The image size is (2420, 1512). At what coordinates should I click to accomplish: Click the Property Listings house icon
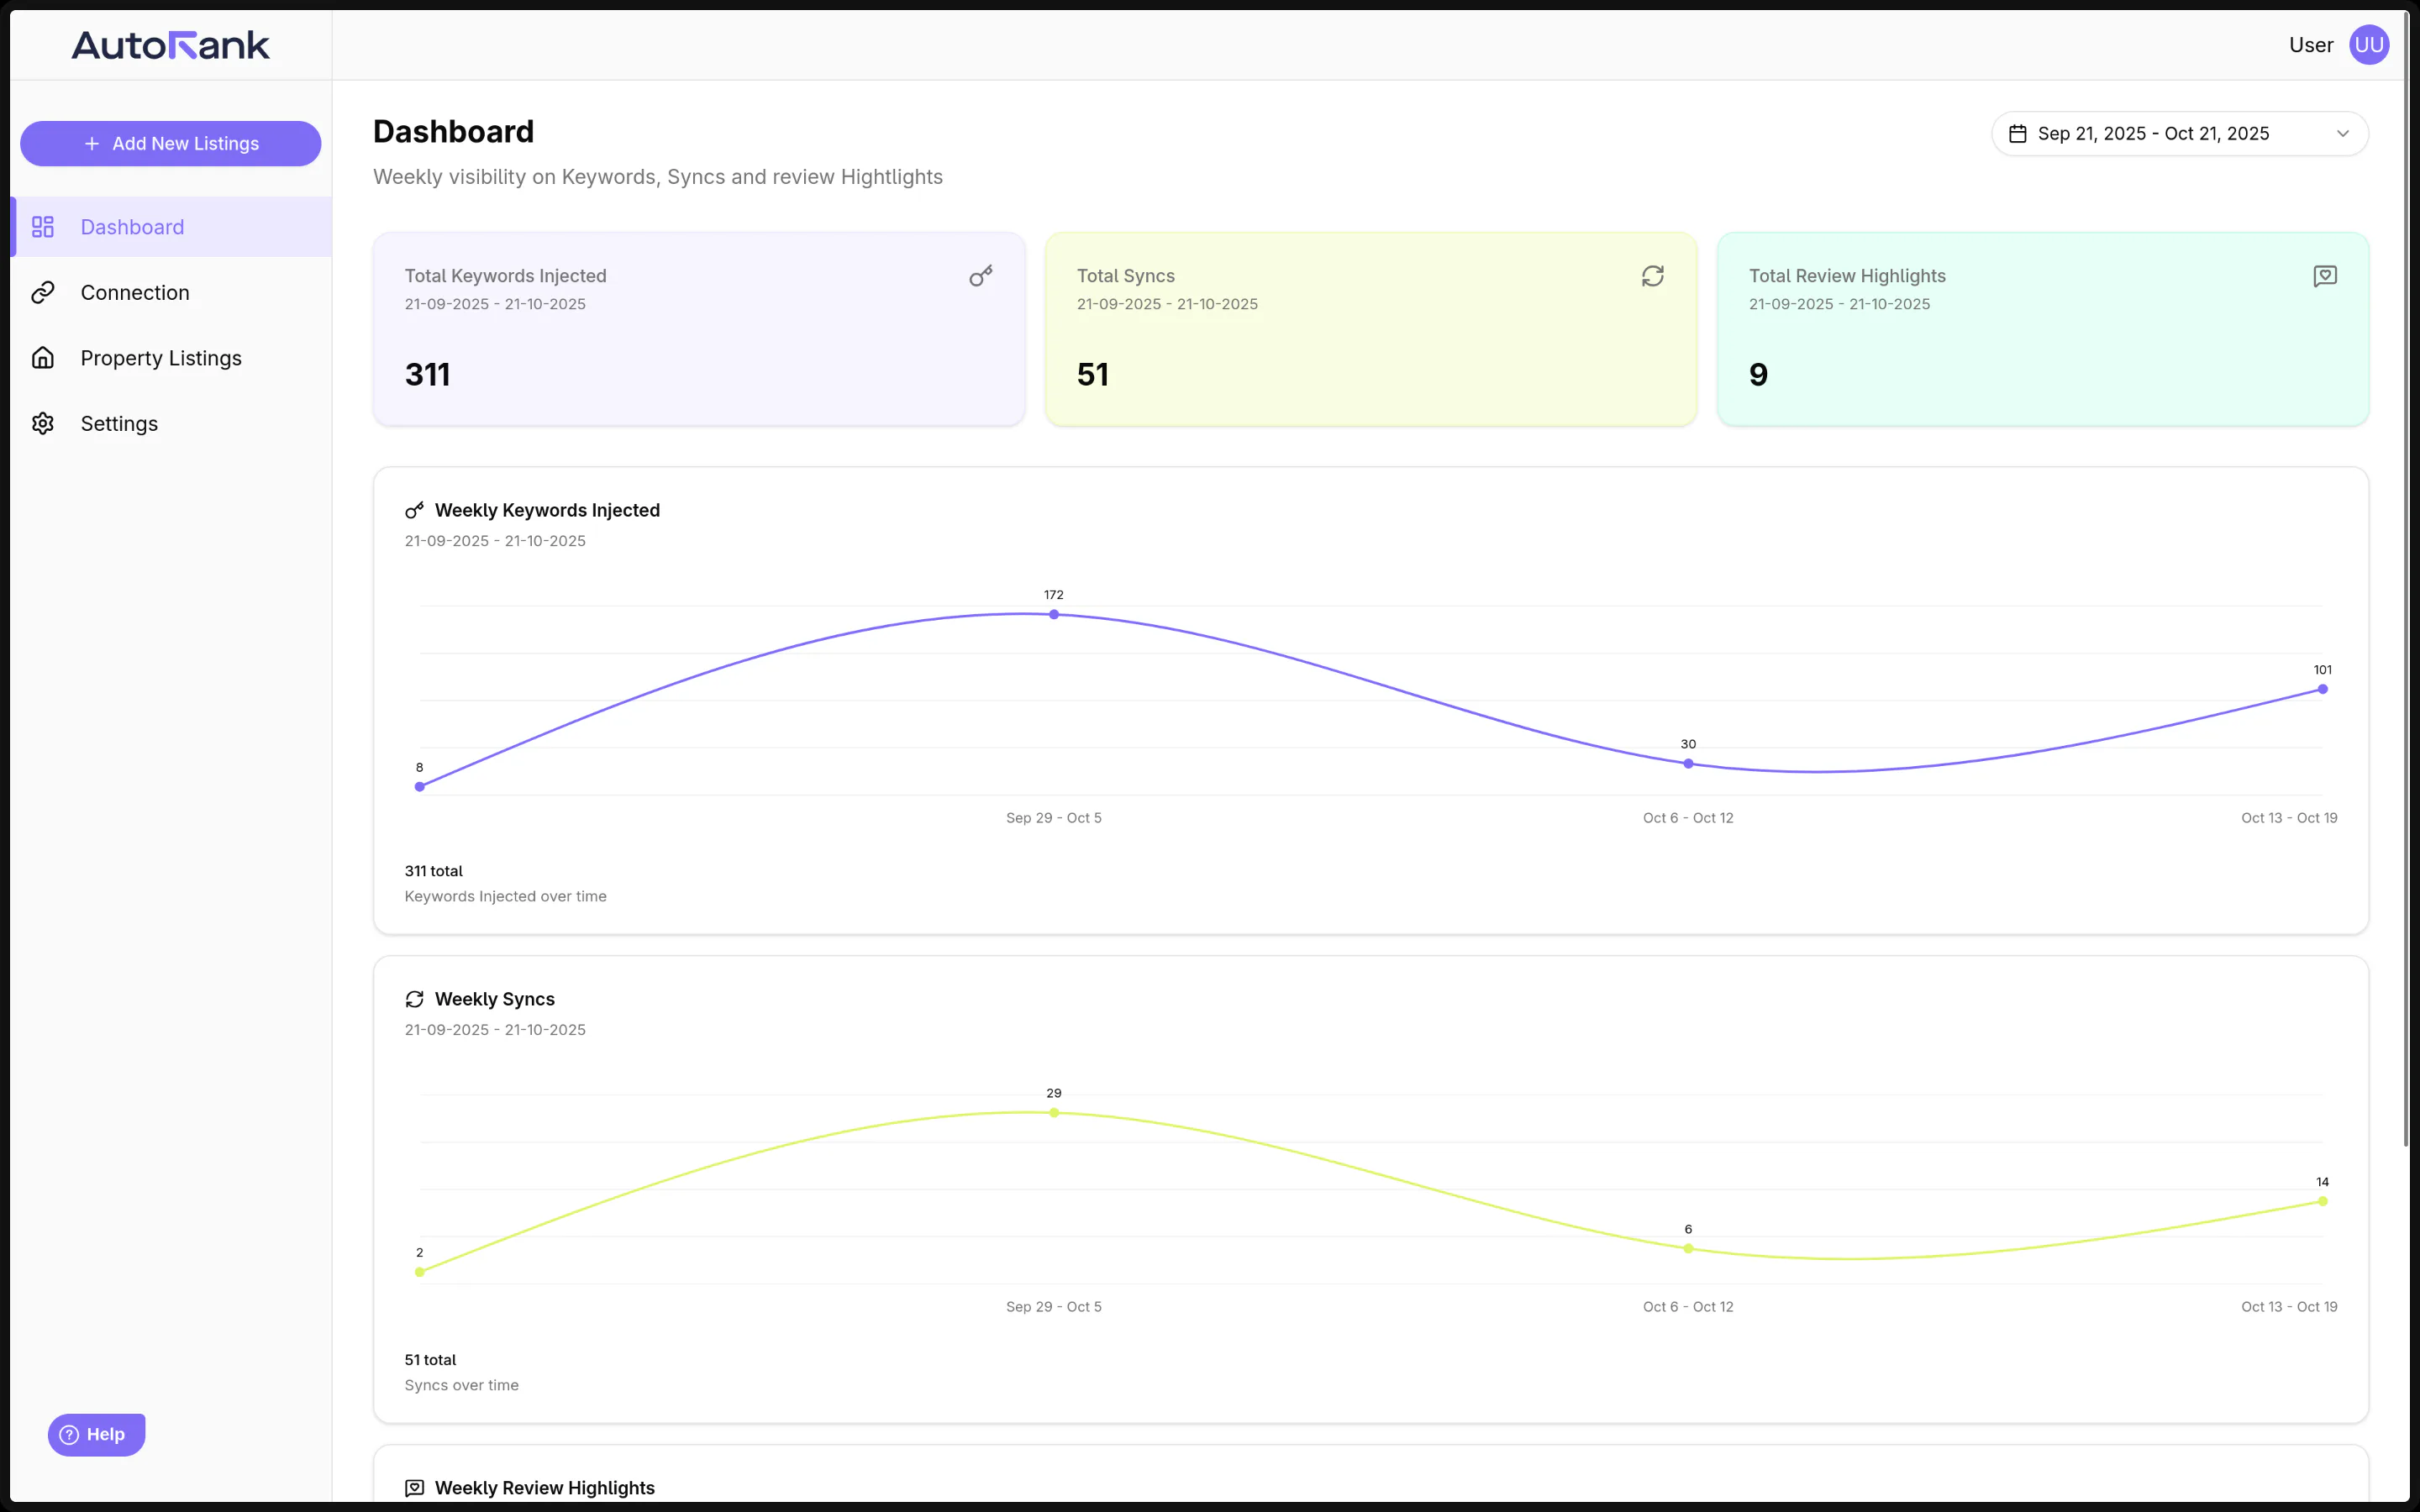pyautogui.click(x=43, y=358)
